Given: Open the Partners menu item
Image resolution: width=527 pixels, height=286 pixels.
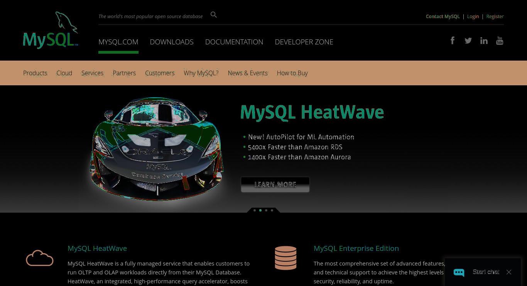Looking at the screenshot, I should point(124,73).
